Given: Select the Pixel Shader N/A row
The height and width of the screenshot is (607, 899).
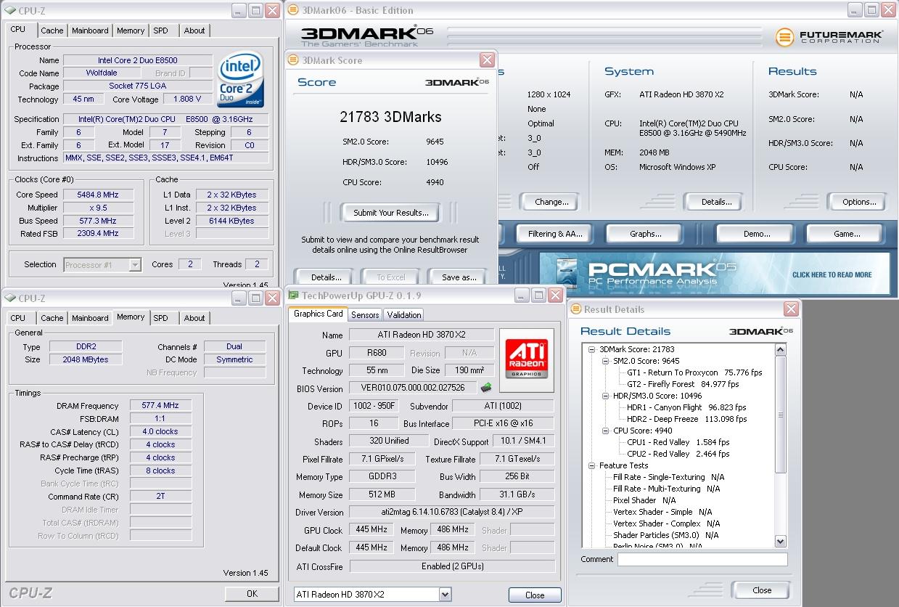Looking at the screenshot, I should tap(644, 500).
